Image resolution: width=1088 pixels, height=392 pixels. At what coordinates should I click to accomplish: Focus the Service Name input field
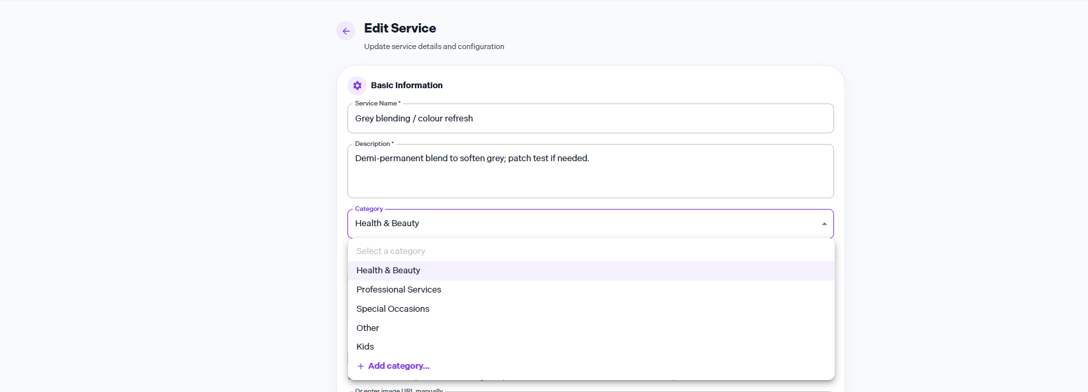pyautogui.click(x=590, y=119)
